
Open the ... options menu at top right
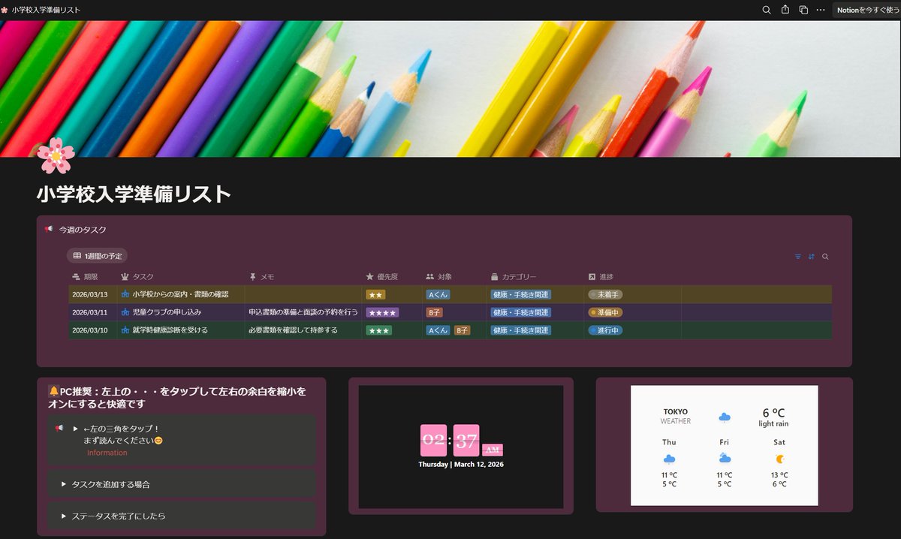pos(820,10)
